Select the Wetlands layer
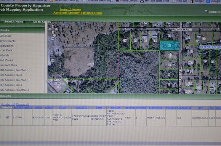This screenshot has height=146, width=221. tap(5, 55)
